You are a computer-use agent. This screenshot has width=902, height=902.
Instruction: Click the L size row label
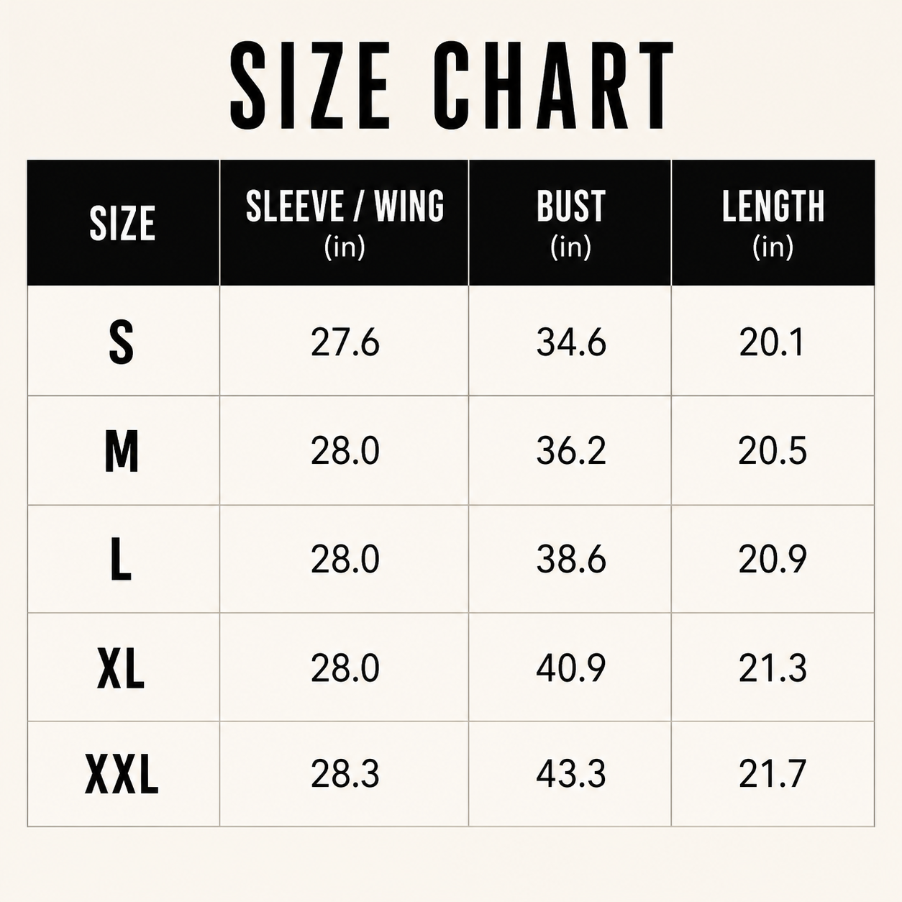(121, 560)
